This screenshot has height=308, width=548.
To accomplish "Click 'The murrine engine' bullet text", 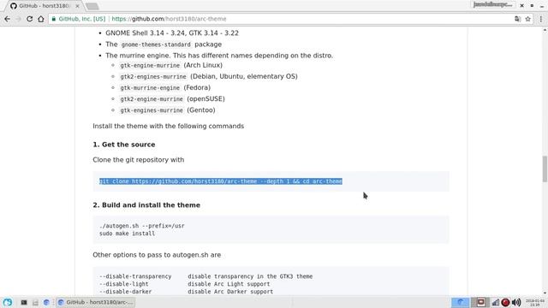I will click(x=219, y=56).
